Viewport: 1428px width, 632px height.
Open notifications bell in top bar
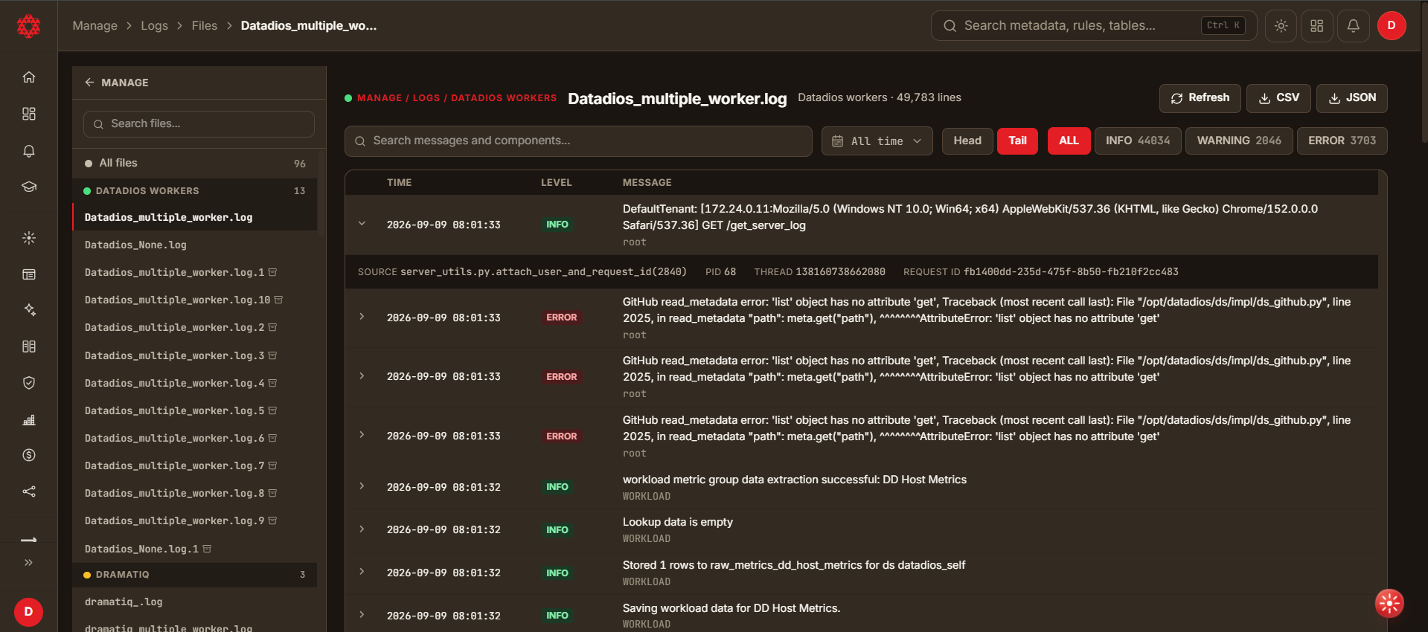(x=1353, y=26)
